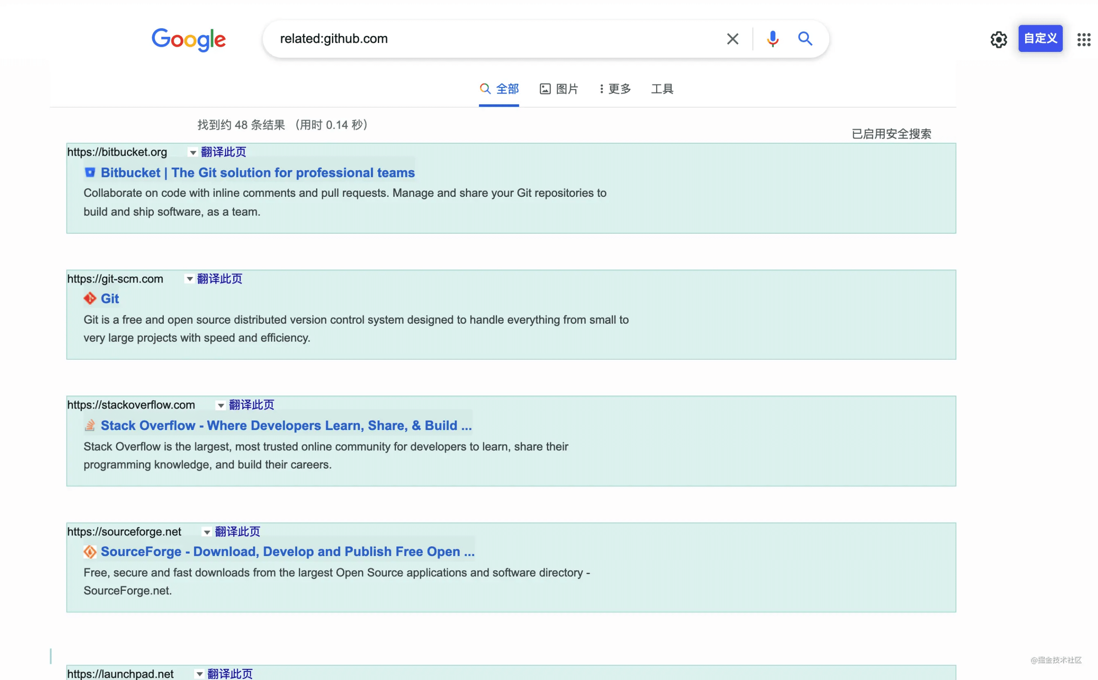This screenshot has height=680, width=1098.
Task: Open Google apps grid icon
Action: 1083,39
